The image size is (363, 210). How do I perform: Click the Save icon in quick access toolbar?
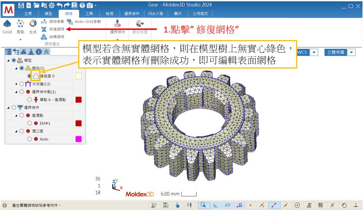21,5
